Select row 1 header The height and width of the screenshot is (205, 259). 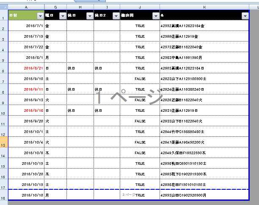pyautogui.click(x=4, y=15)
